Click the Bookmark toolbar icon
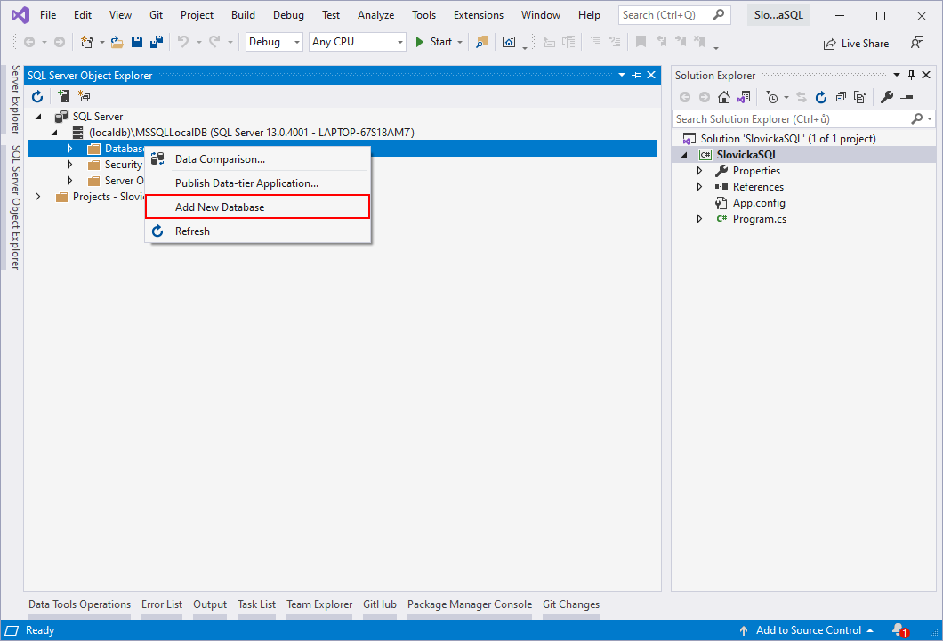The width and height of the screenshot is (943, 641). (641, 42)
